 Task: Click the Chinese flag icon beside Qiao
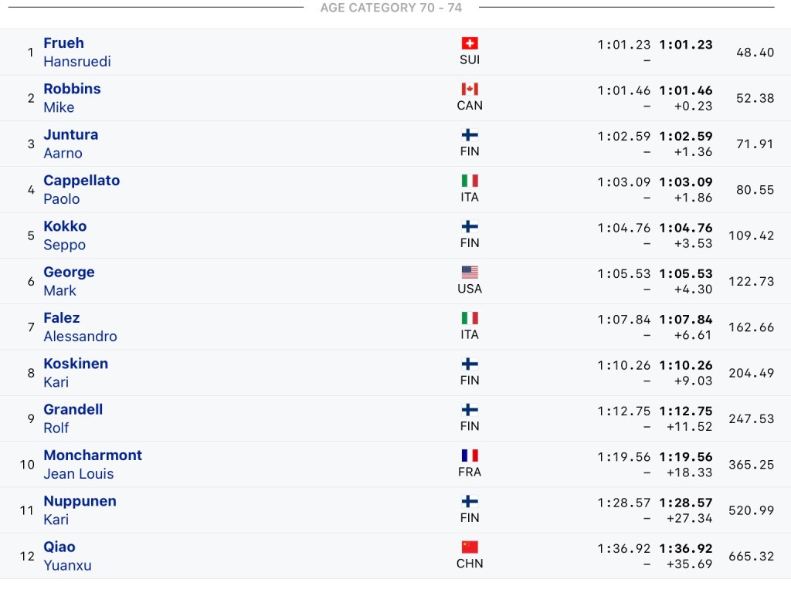point(470,547)
